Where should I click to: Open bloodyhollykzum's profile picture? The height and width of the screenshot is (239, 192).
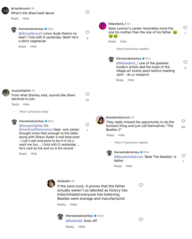point(101,120)
